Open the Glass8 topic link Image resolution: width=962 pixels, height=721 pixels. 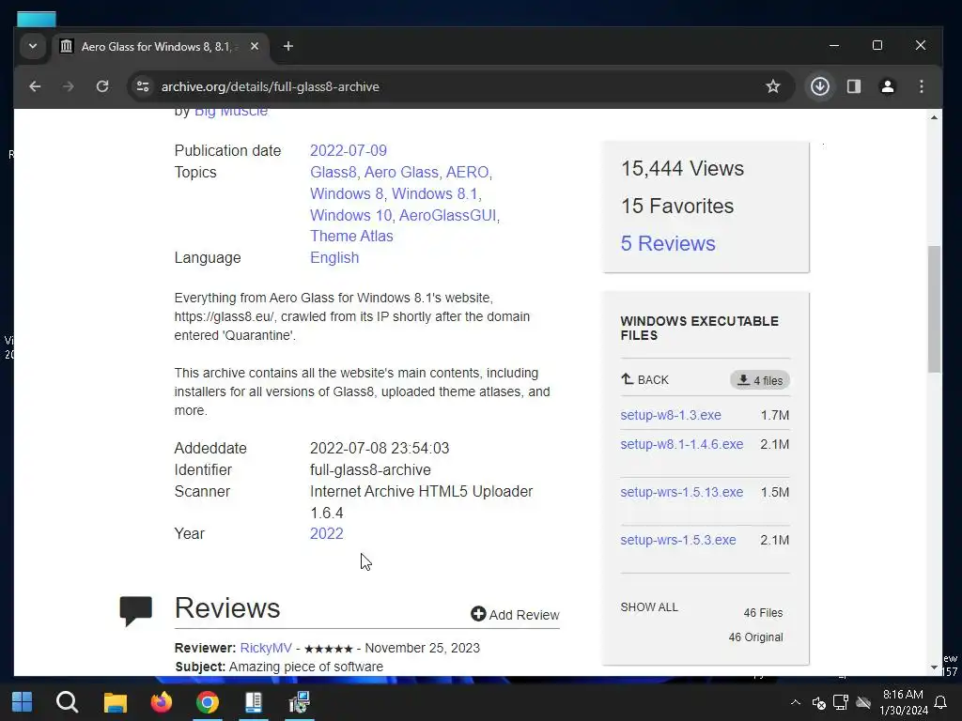coord(333,173)
